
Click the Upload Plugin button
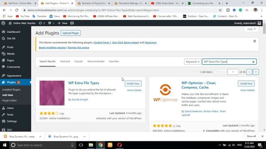point(71,33)
